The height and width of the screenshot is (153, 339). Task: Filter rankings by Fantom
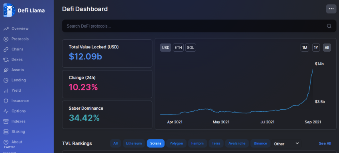click(197, 143)
